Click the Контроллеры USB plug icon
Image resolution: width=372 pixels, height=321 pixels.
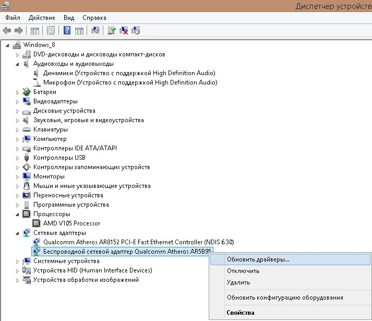point(27,158)
